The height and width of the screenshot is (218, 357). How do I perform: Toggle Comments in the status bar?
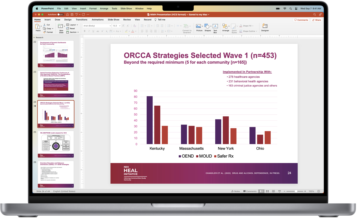(250, 191)
